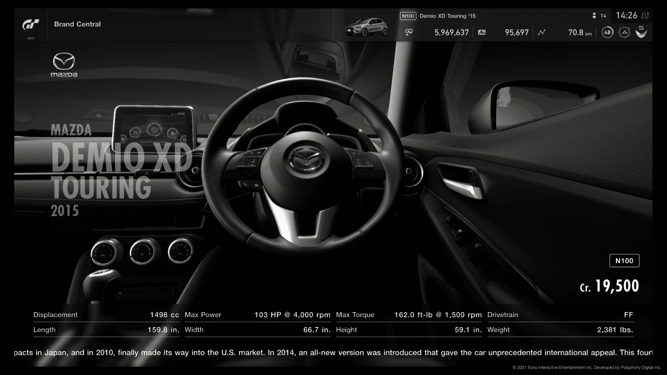The image size is (667, 375).
Task: Click the 5,969,637 credits value
Action: pyautogui.click(x=452, y=32)
